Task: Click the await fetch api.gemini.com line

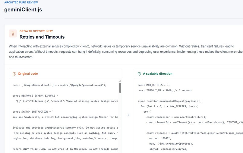Action: (x=195, y=133)
